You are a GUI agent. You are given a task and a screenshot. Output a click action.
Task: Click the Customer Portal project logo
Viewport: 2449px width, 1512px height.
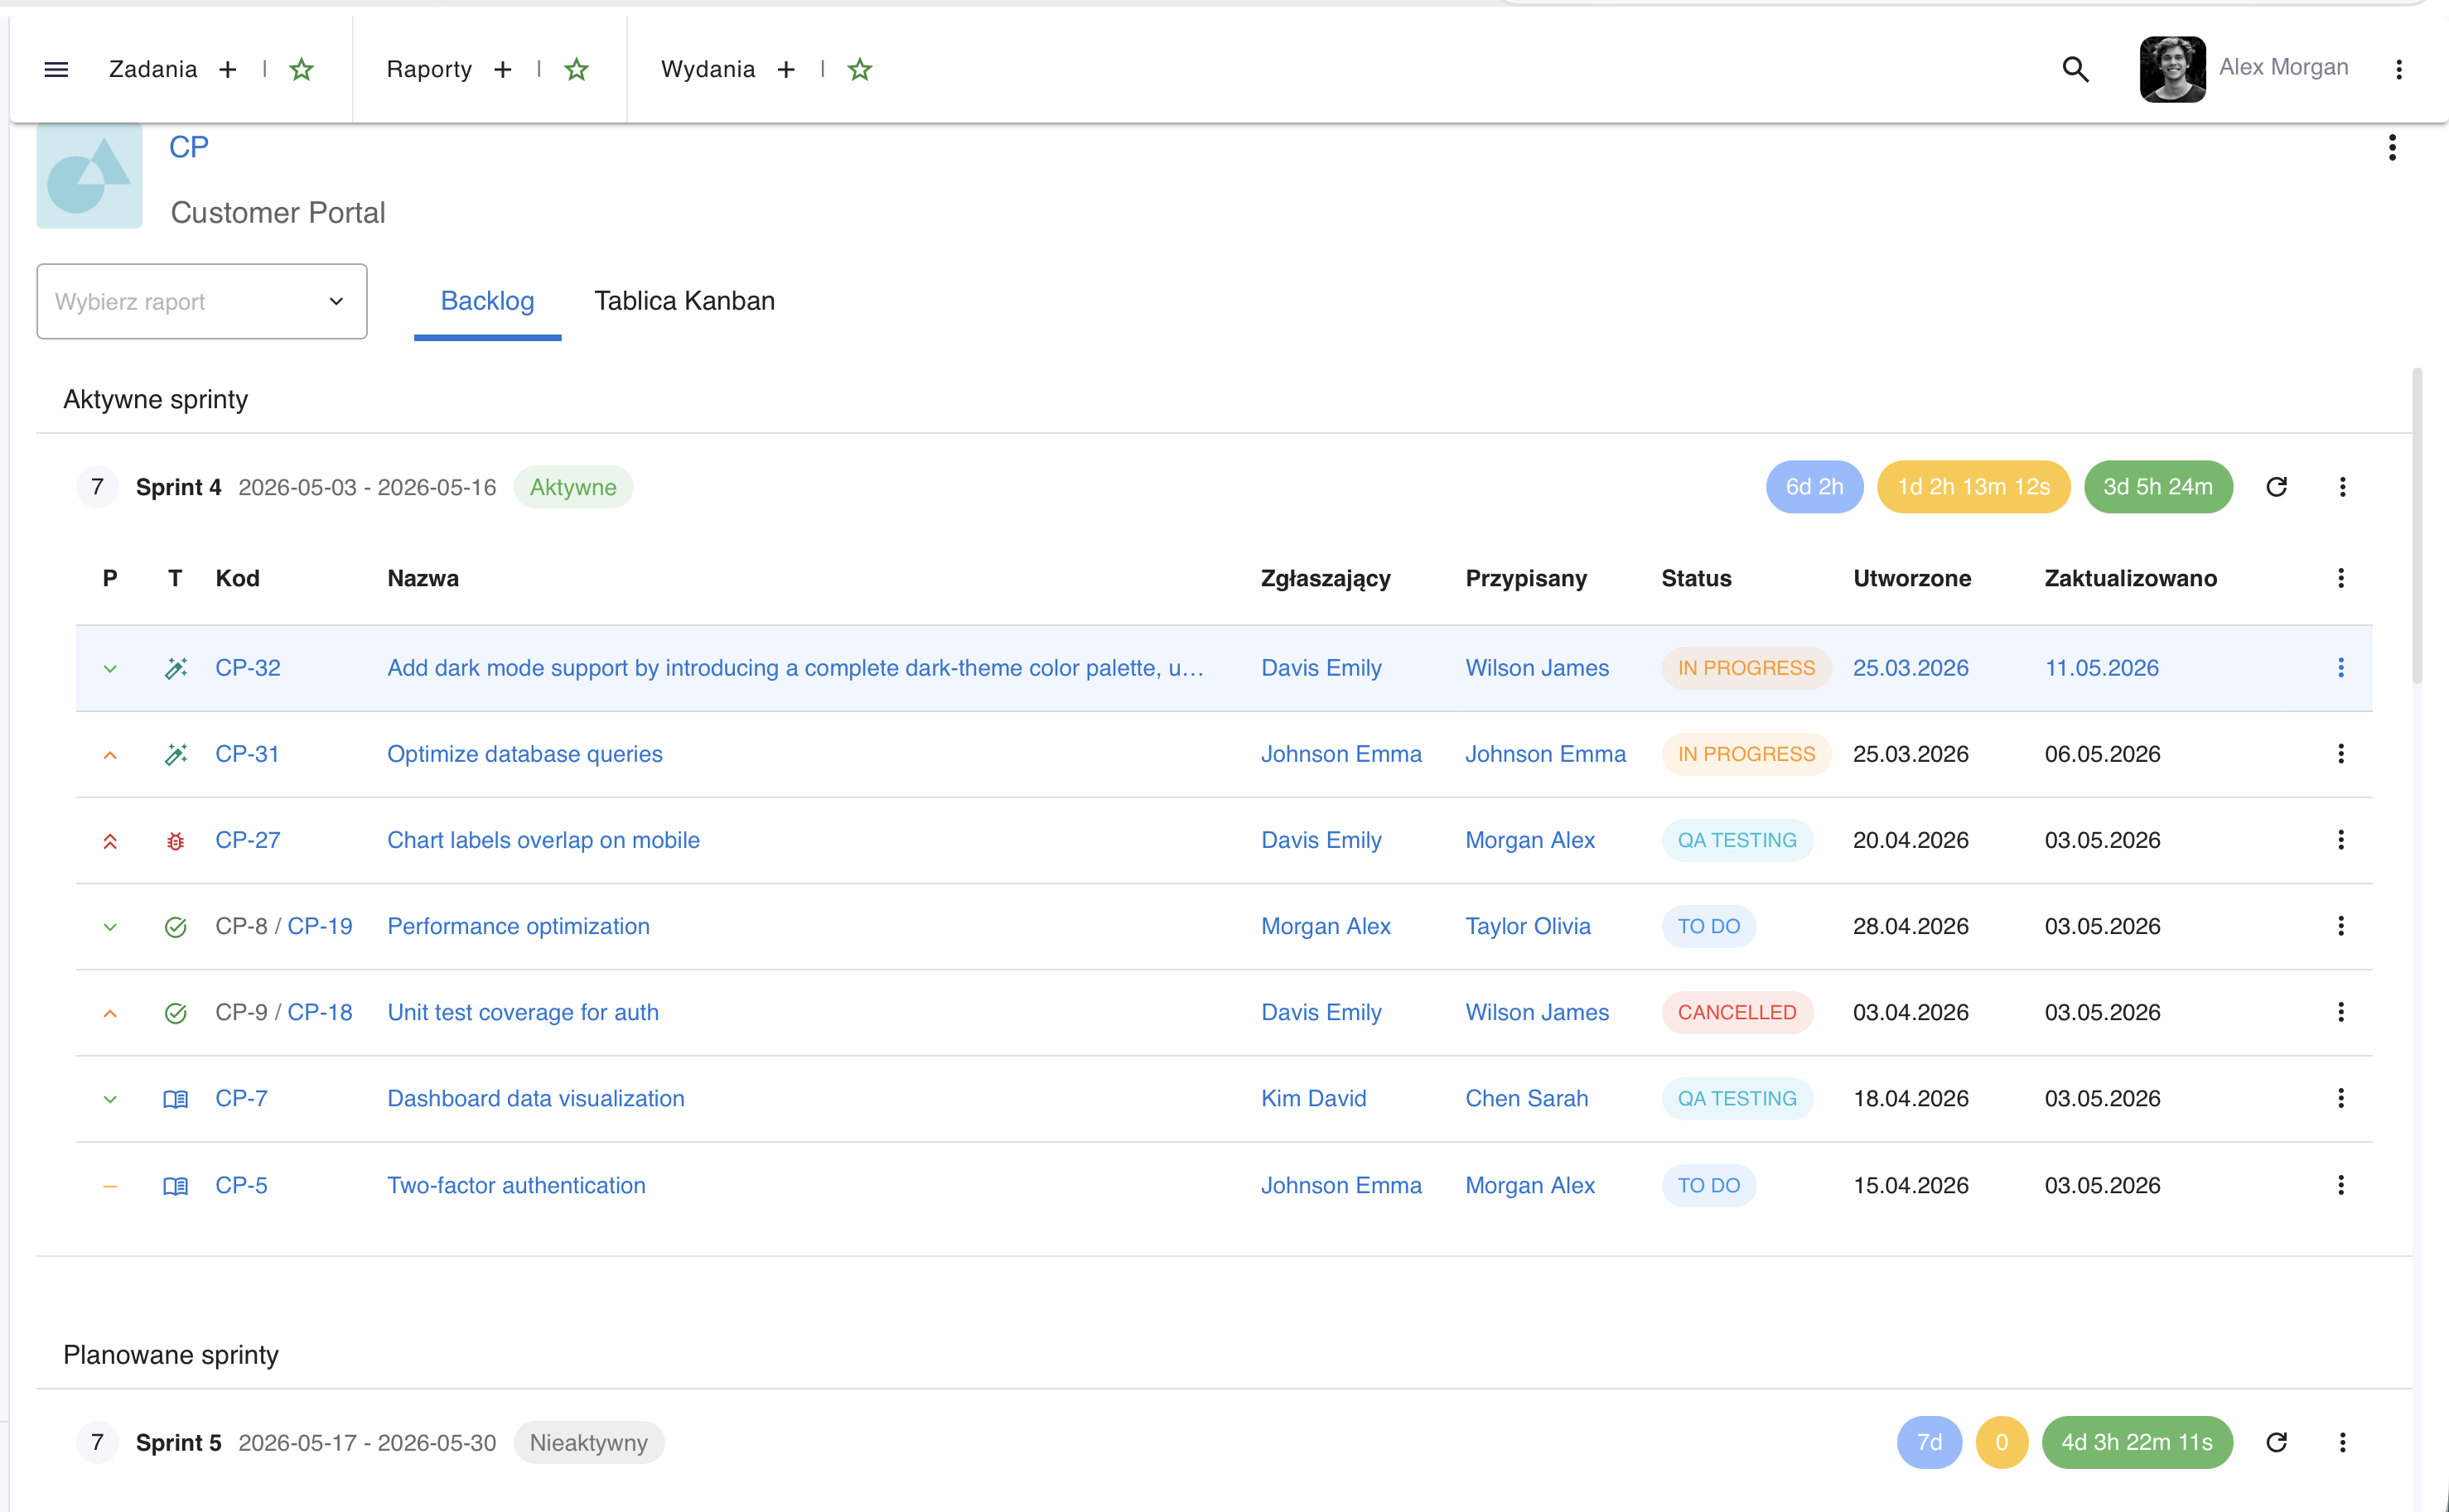click(x=89, y=176)
